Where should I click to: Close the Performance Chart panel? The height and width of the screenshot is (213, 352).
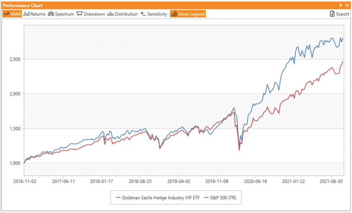347,4
